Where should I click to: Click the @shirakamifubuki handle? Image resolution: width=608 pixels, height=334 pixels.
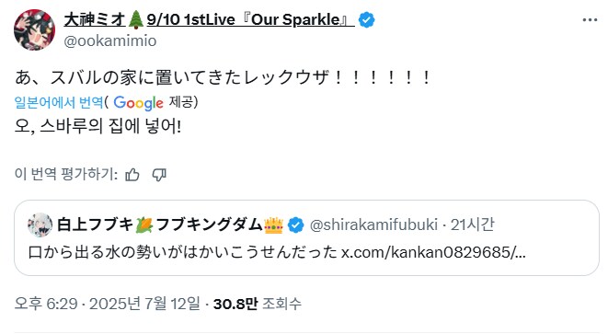pyautogui.click(x=373, y=225)
